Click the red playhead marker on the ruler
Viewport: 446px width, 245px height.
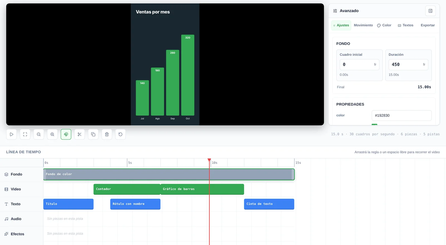click(x=209, y=160)
